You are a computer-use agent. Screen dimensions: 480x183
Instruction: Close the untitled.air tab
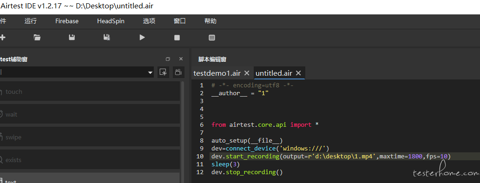tap(298, 73)
